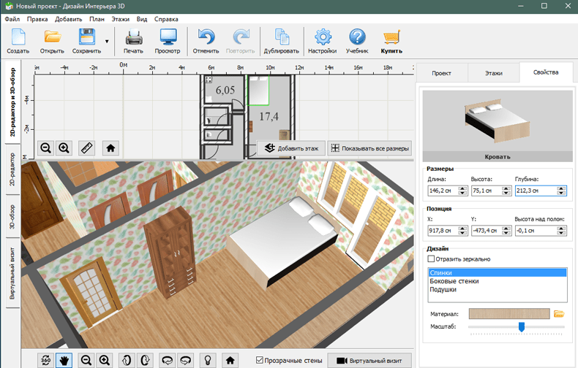Reset 3D view with the home icon
Viewport: 578px width, 368px height.
pyautogui.click(x=230, y=360)
